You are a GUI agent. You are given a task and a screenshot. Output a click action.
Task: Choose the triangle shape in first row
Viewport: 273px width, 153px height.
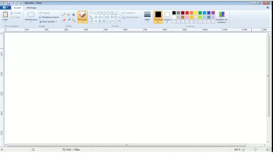pyautogui.click(x=116, y=13)
